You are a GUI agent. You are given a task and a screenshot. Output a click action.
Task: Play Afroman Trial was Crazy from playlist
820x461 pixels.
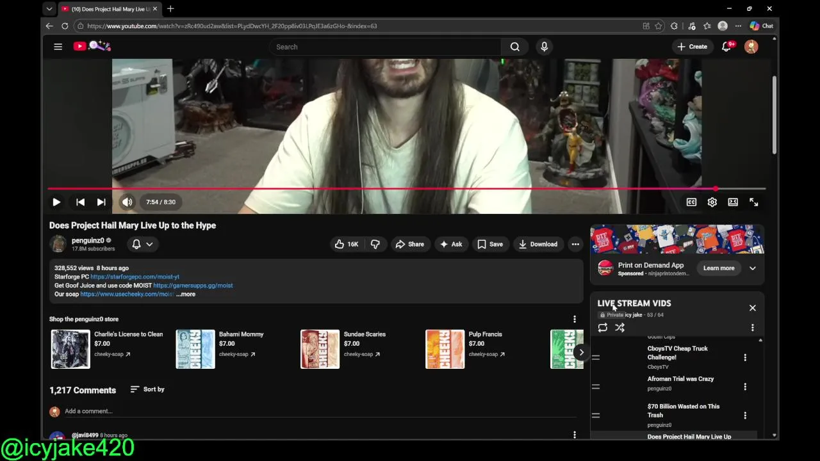pos(680,379)
